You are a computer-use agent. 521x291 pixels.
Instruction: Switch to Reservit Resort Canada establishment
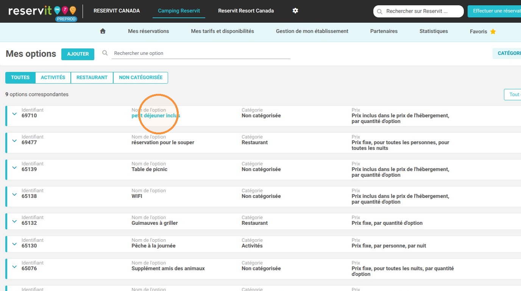(246, 11)
